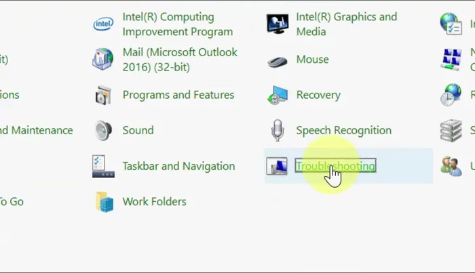Viewport: 475px width, 273px height.
Task: Open the Programs and Features text link
Action: pyautogui.click(x=178, y=95)
